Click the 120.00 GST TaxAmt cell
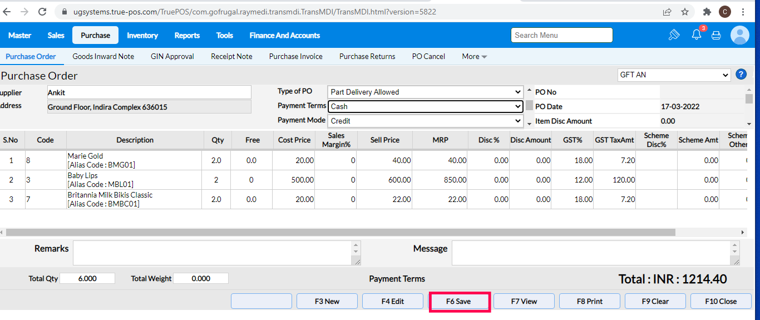760x320 pixels. (x=614, y=180)
